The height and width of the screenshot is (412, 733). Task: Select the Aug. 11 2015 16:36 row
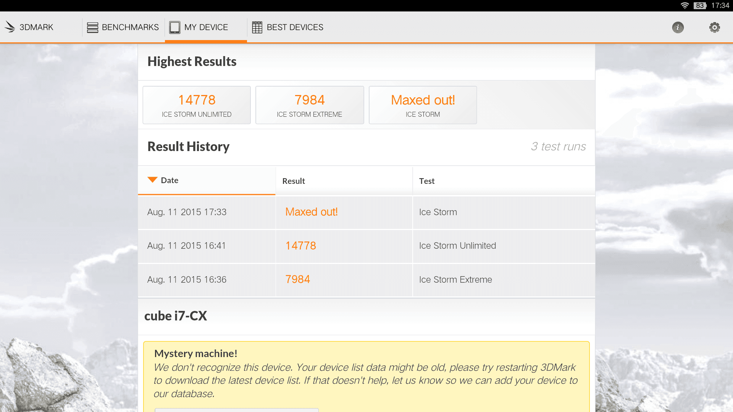(366, 280)
